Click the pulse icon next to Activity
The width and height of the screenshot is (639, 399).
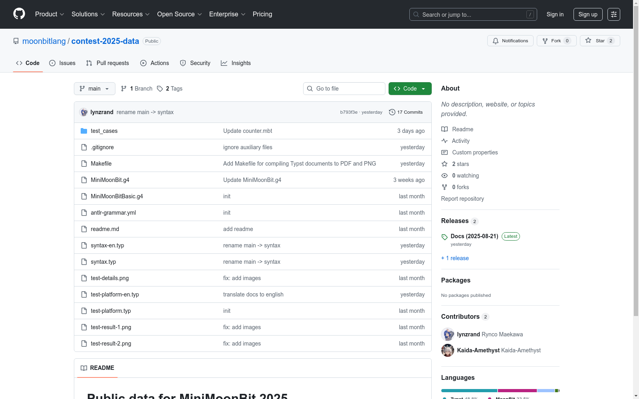tap(445, 141)
